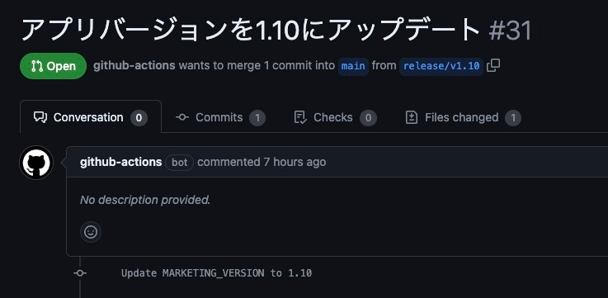Open the emoji reaction smiley button

pos(91,232)
